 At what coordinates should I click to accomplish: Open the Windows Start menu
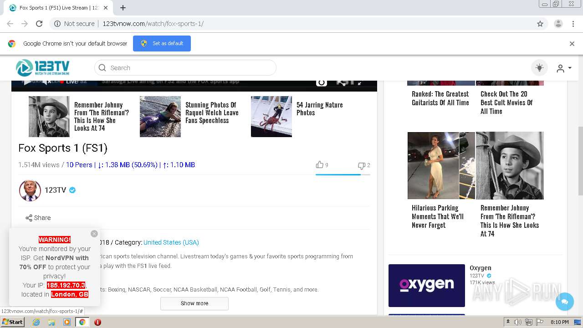point(13,322)
